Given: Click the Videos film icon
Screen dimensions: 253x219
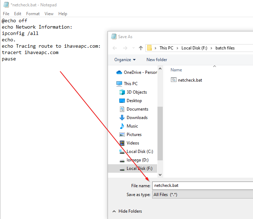Looking at the screenshot, I should coord(122,143).
